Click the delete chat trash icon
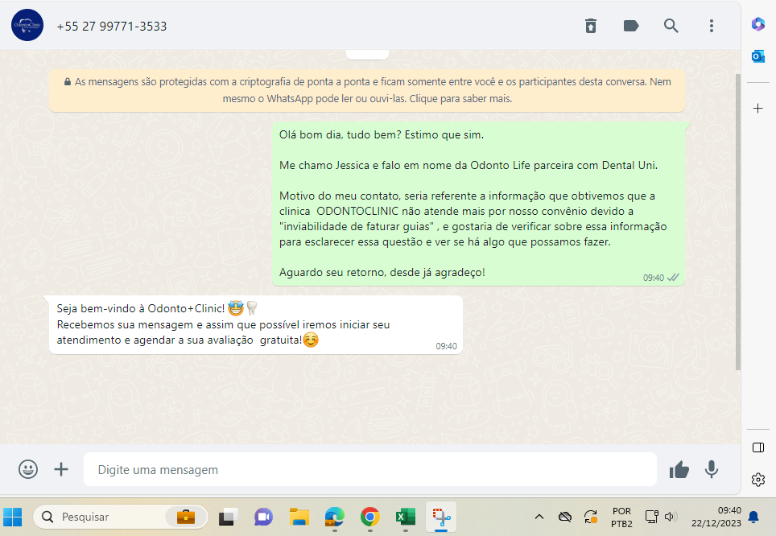 click(x=590, y=26)
